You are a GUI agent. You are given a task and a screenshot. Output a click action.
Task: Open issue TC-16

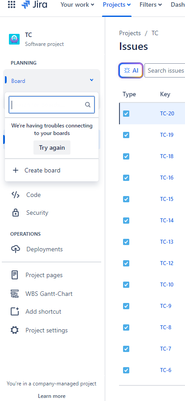[167, 178]
